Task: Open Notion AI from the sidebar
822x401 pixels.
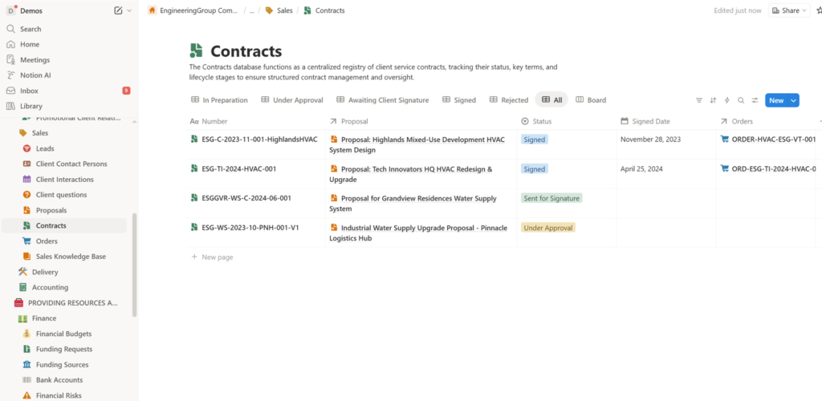Action: [x=36, y=75]
